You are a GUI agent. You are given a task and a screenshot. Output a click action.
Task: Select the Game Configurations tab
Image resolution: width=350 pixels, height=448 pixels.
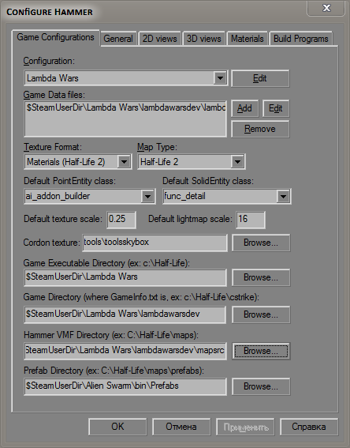pos(56,37)
